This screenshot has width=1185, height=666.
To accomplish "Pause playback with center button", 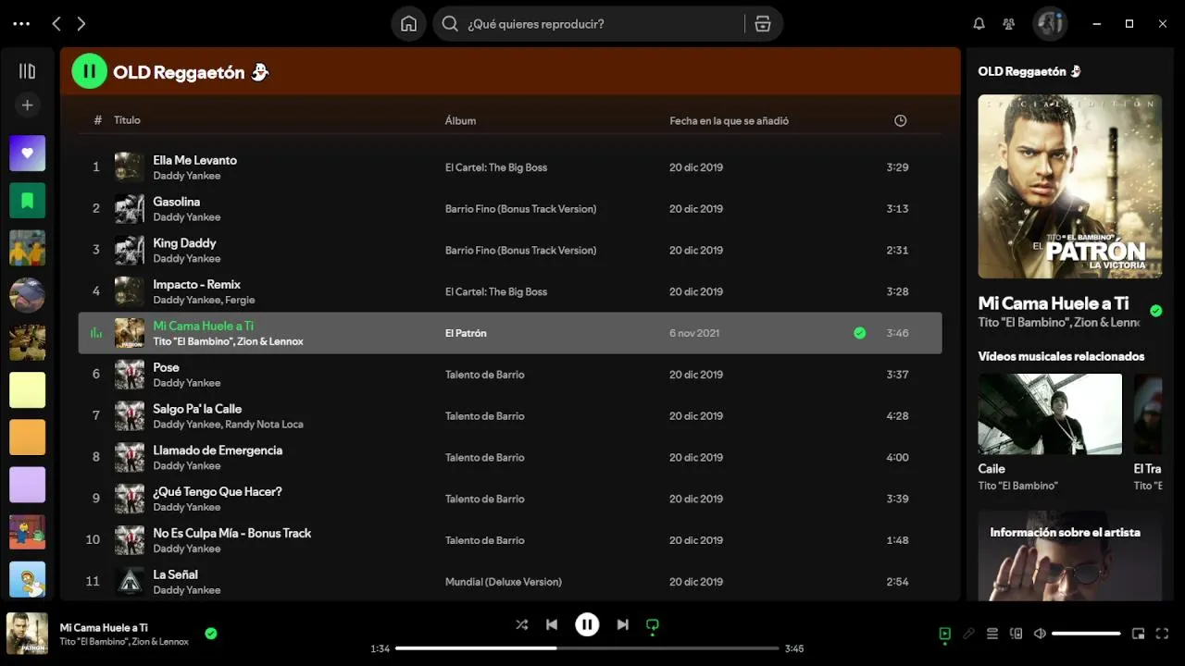I will [587, 625].
